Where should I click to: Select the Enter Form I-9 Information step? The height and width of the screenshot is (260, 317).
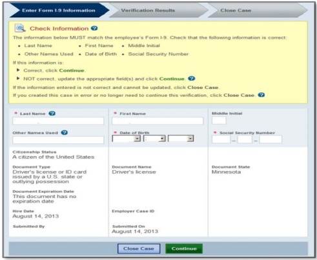pos(59,10)
